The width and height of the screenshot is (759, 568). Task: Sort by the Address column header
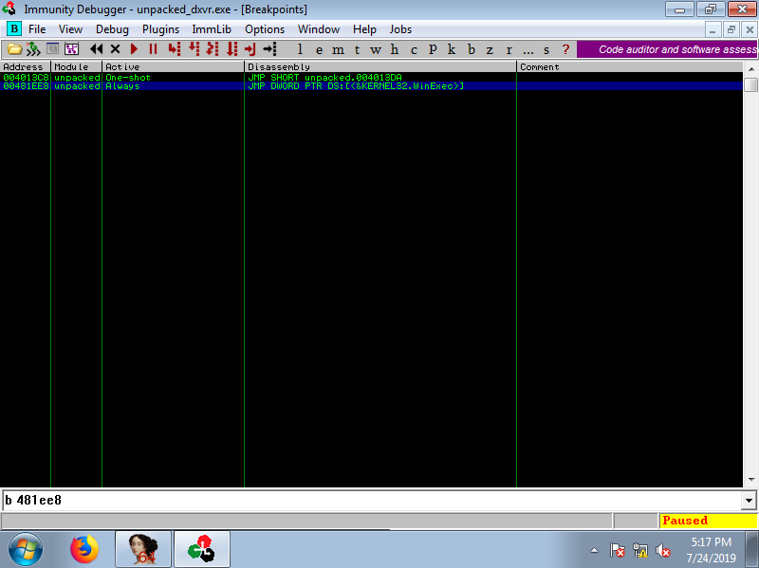click(x=26, y=66)
